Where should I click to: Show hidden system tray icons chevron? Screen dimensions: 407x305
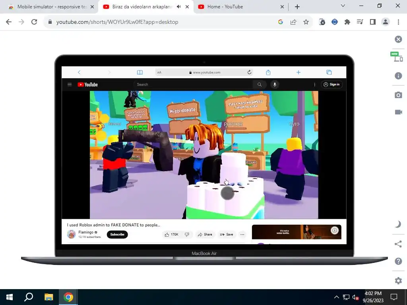point(336,297)
